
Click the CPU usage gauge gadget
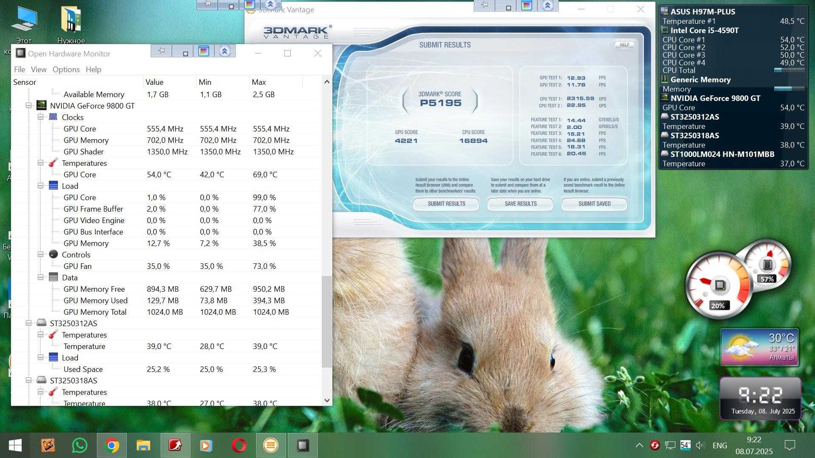[719, 285]
